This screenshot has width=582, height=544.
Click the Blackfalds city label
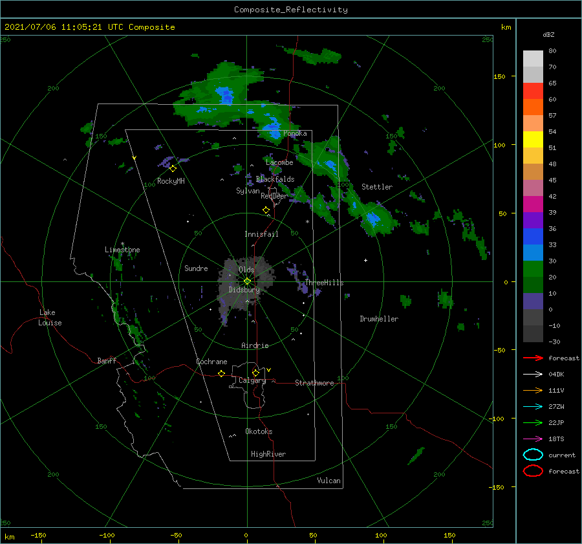pyautogui.click(x=275, y=179)
